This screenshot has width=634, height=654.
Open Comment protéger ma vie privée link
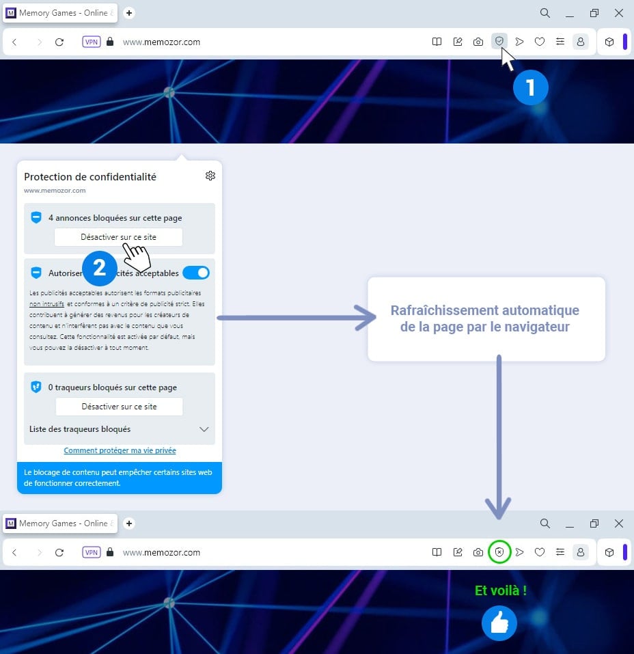120,450
